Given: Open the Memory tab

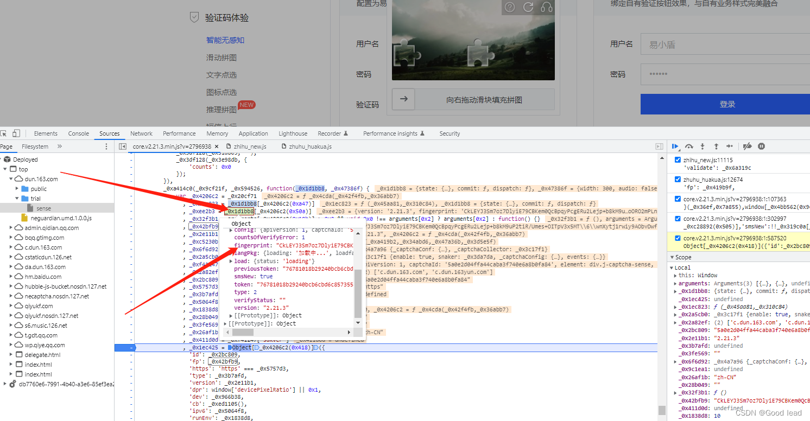Looking at the screenshot, I should click(x=217, y=133).
